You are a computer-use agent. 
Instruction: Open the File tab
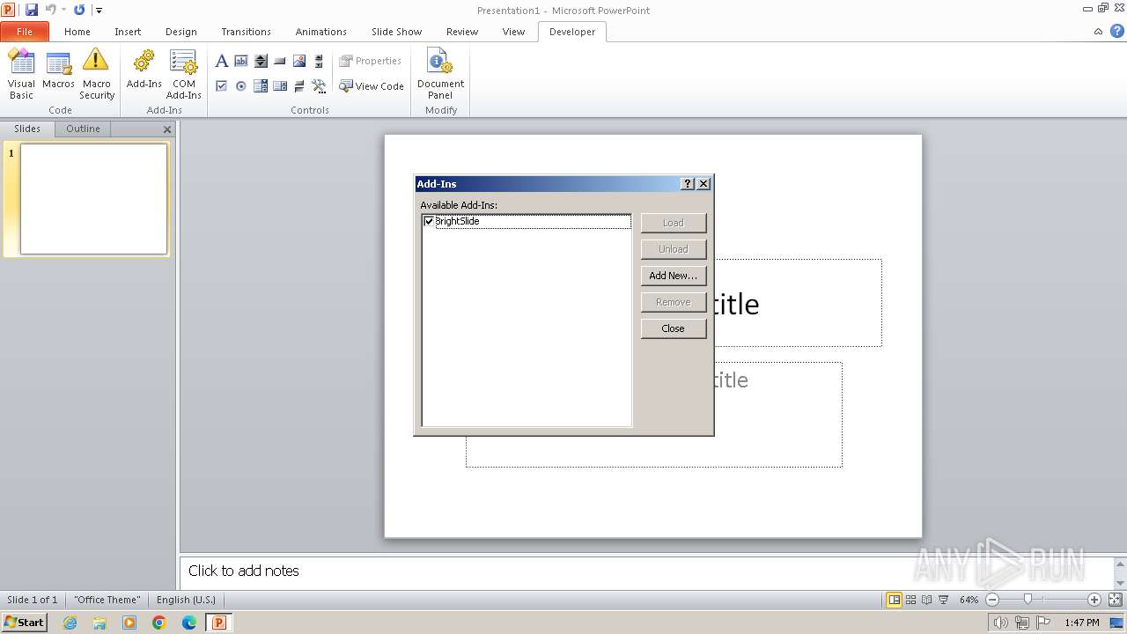coord(25,32)
